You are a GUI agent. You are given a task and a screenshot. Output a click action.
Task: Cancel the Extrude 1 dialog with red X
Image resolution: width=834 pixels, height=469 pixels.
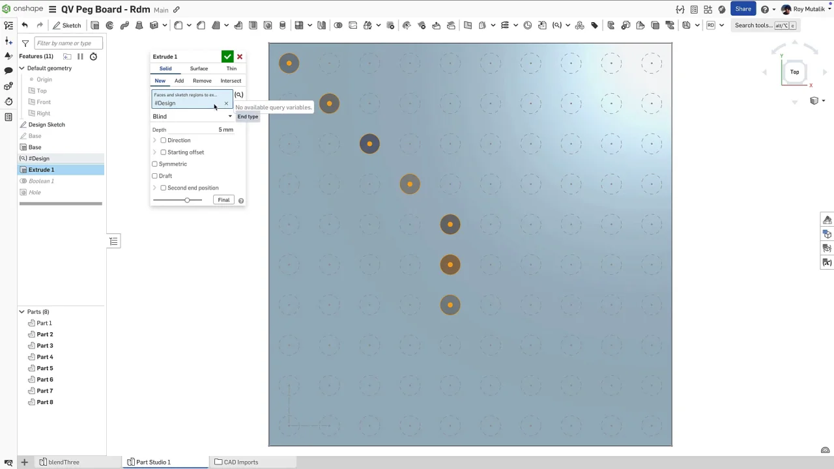pyautogui.click(x=240, y=57)
